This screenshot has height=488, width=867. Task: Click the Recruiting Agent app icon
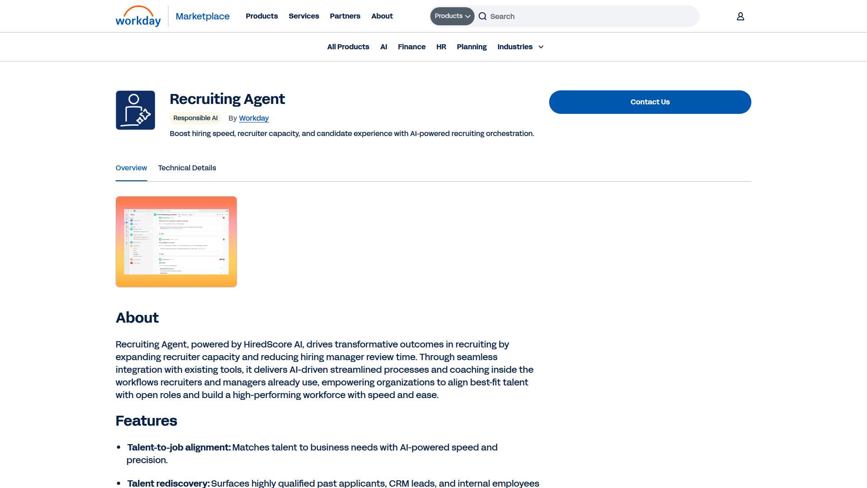[x=135, y=110]
